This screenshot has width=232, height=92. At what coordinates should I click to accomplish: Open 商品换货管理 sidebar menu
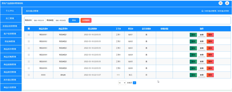point(11,72)
